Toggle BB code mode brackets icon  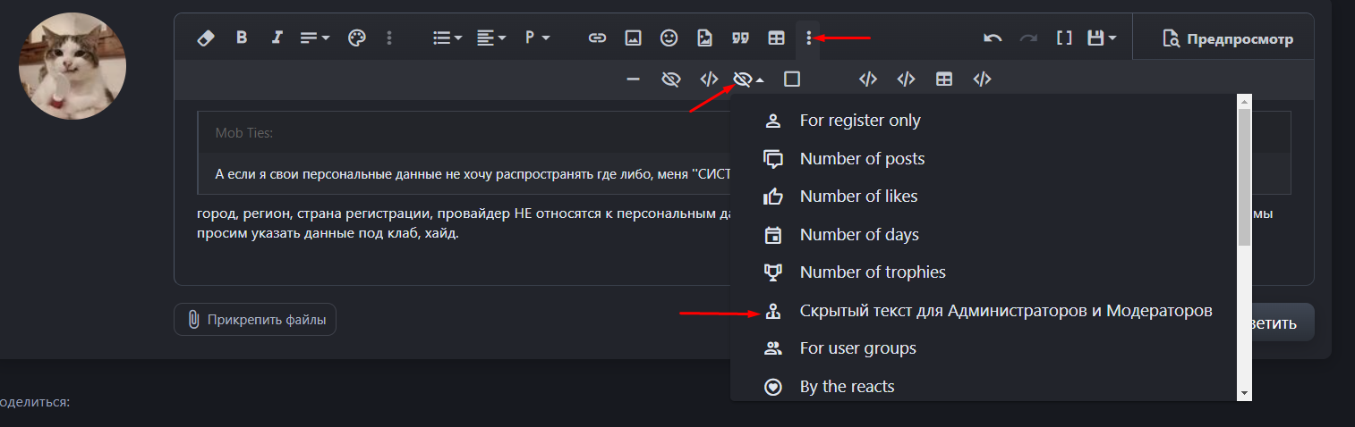coord(1063,38)
